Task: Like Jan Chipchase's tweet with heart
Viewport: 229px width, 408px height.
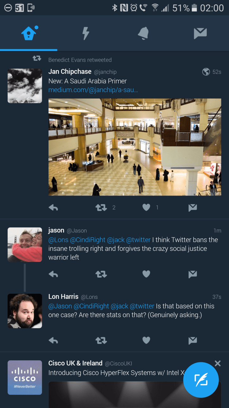Action: click(x=146, y=208)
